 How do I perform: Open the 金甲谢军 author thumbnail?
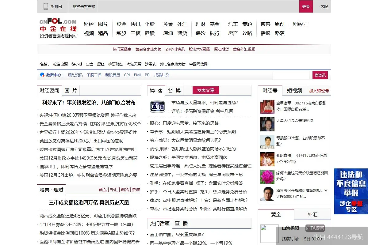267,107
